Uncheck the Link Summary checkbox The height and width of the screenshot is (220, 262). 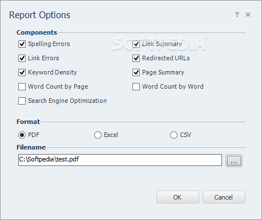[x=136, y=44]
